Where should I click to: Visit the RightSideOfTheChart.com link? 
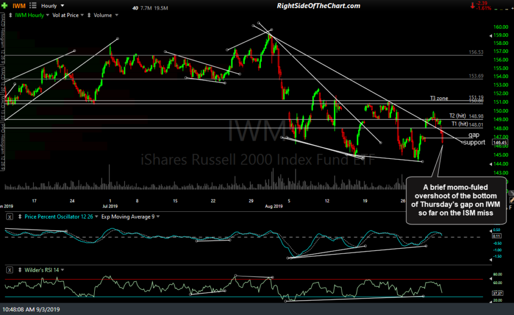tap(318, 5)
